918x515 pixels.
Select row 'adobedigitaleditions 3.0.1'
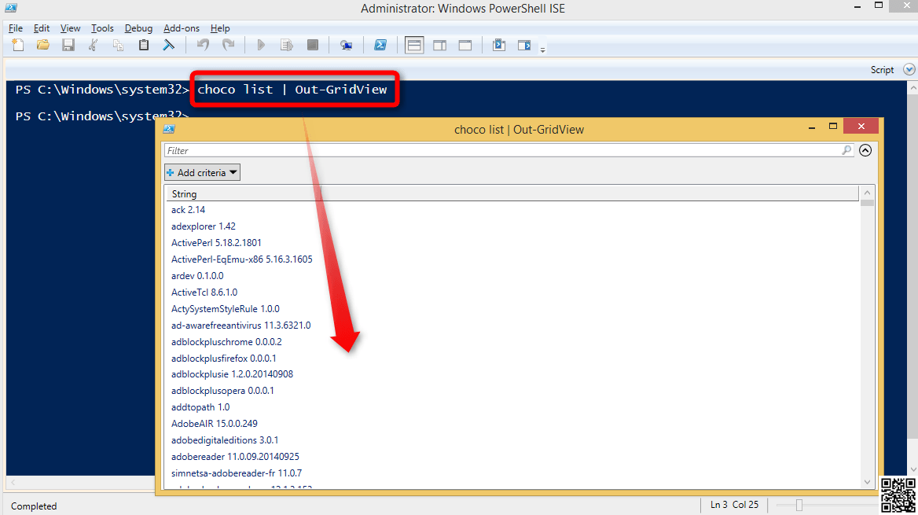(512, 440)
